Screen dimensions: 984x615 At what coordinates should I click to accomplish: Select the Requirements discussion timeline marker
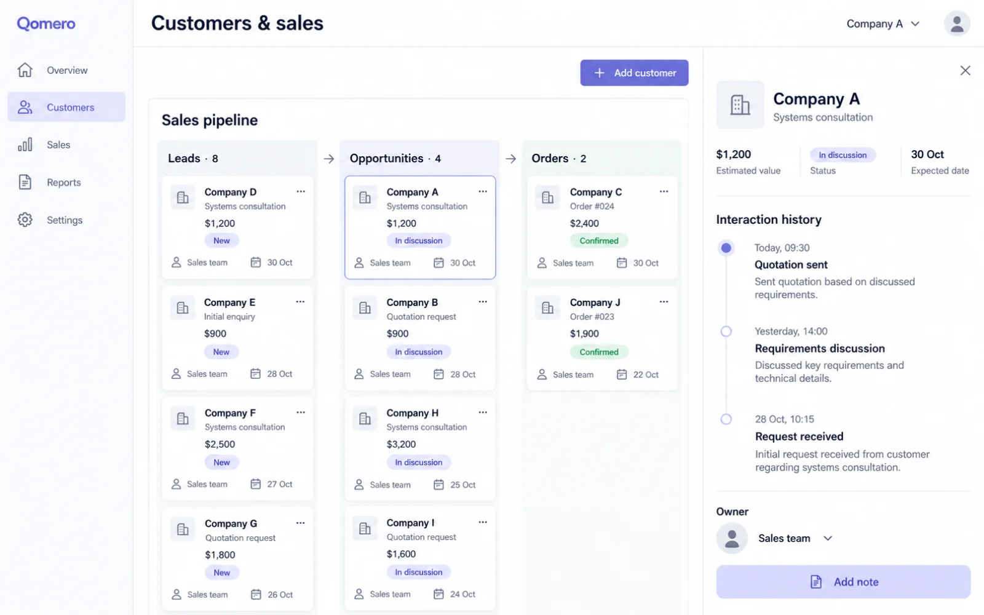click(726, 331)
